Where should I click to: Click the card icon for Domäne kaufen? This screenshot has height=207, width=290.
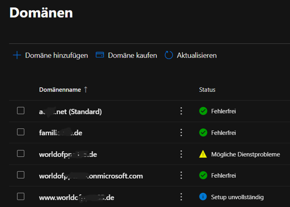coord(100,55)
